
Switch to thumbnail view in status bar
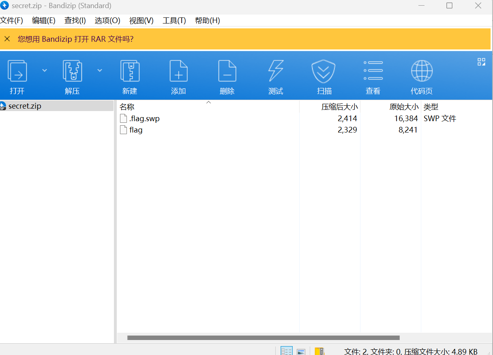pos(301,352)
